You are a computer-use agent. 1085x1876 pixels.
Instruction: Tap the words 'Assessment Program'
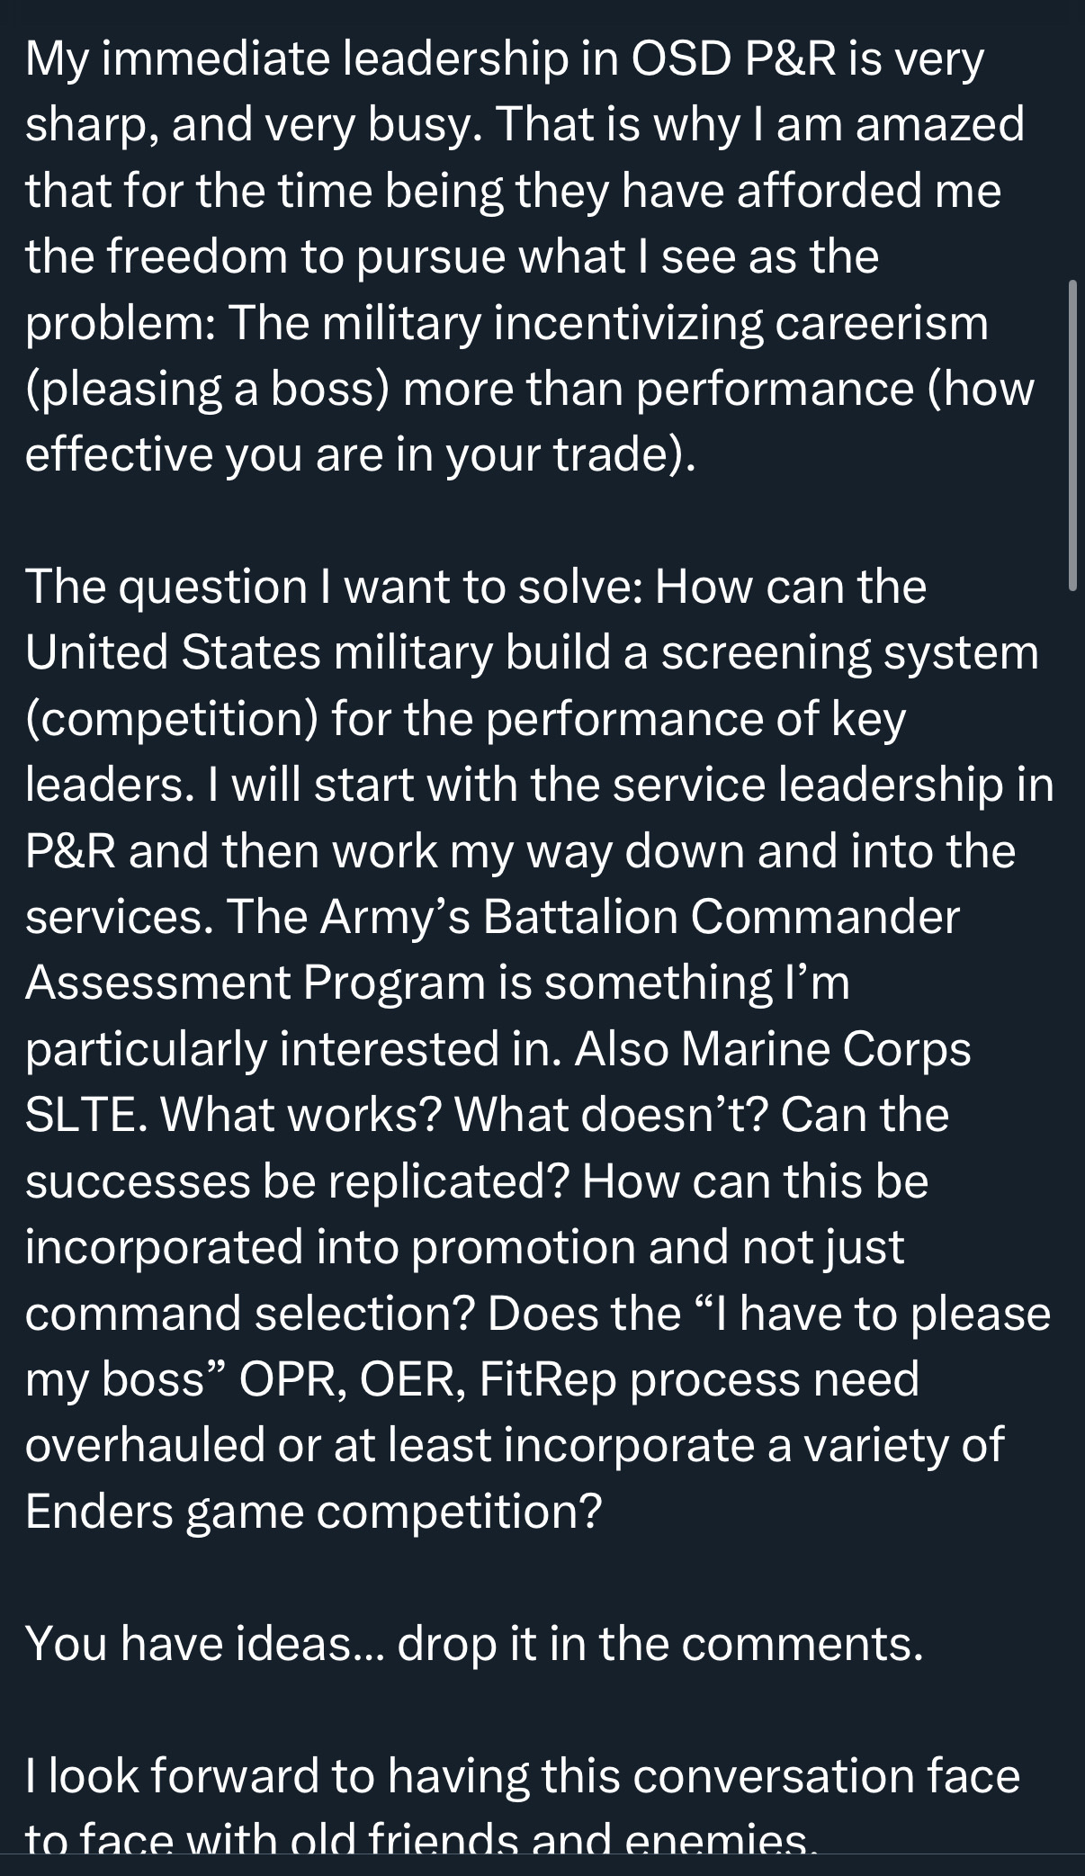[x=256, y=984]
